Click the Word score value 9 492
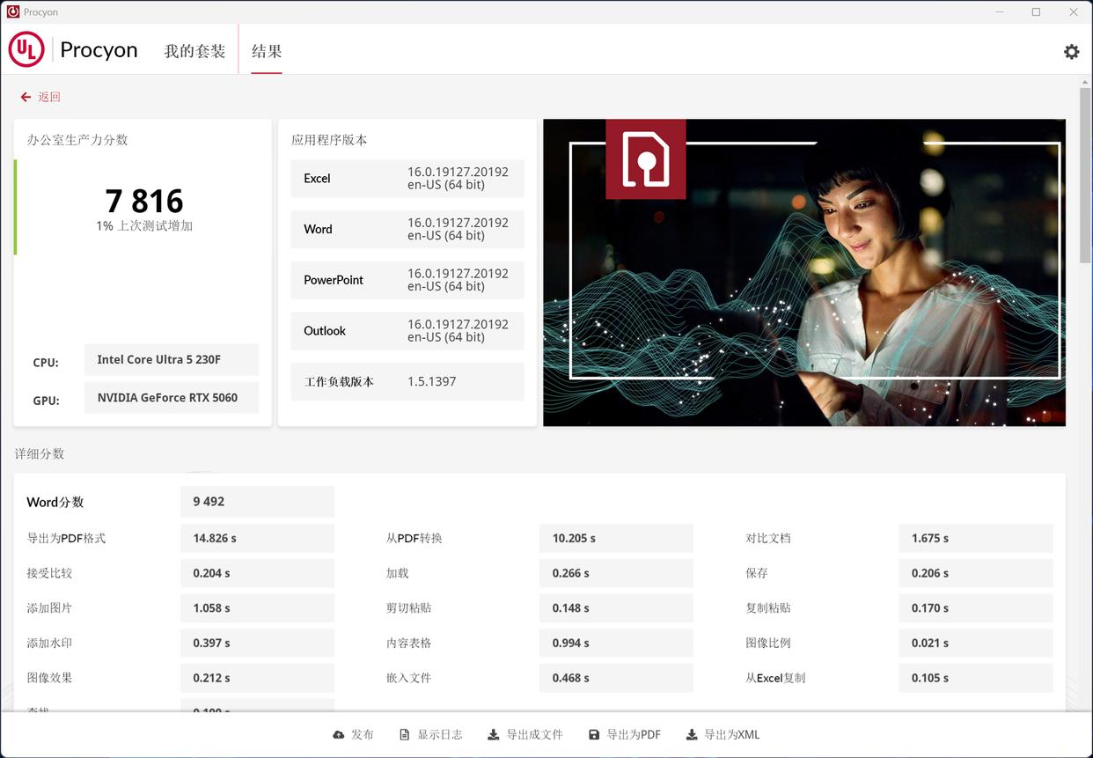The width and height of the screenshot is (1093, 758). click(257, 502)
